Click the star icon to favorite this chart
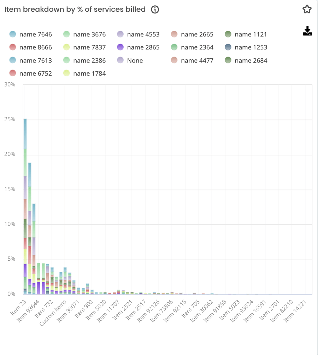The width and height of the screenshot is (318, 355). (307, 9)
